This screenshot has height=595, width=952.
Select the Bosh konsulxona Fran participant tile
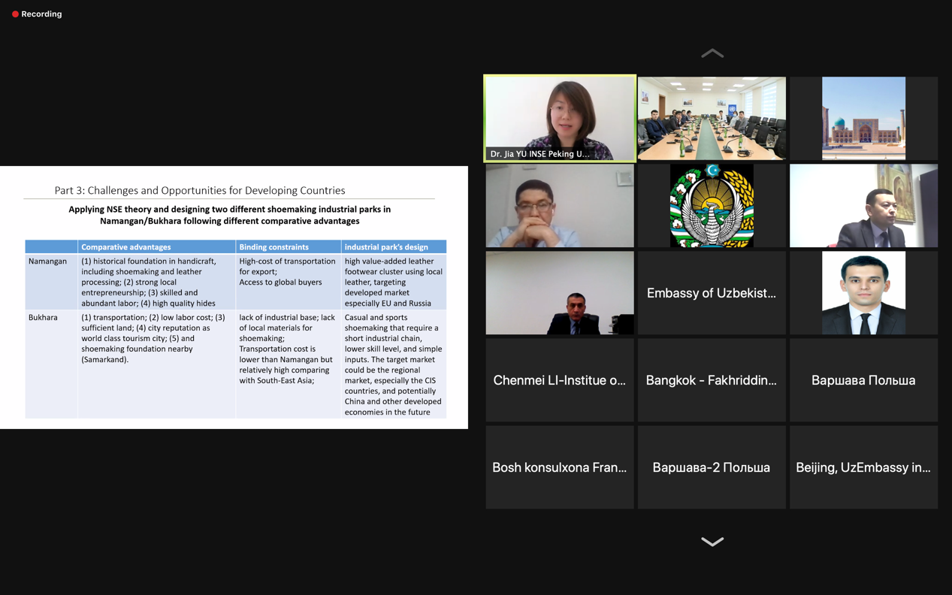point(560,467)
